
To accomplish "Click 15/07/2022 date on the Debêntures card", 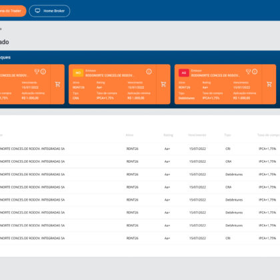I will click(241, 87).
